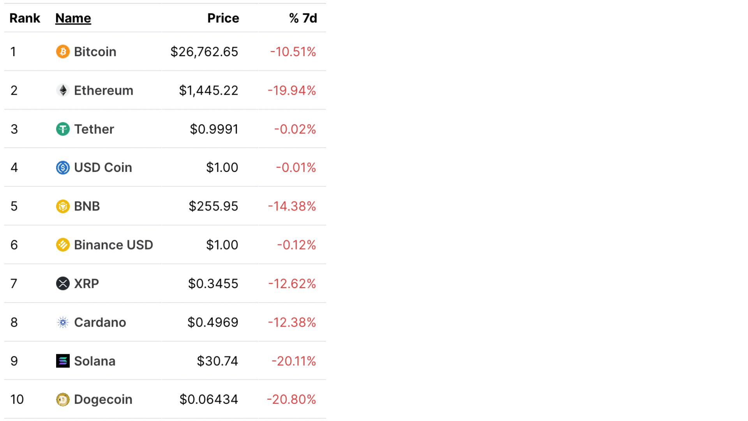Click the % 7d column header
Screen dimensions: 748x421
303,18
